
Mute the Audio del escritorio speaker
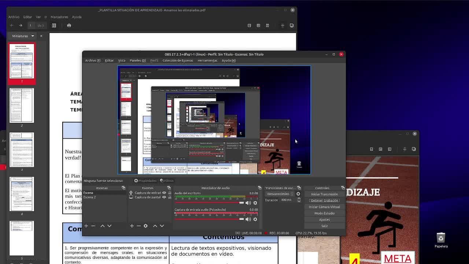point(248,203)
